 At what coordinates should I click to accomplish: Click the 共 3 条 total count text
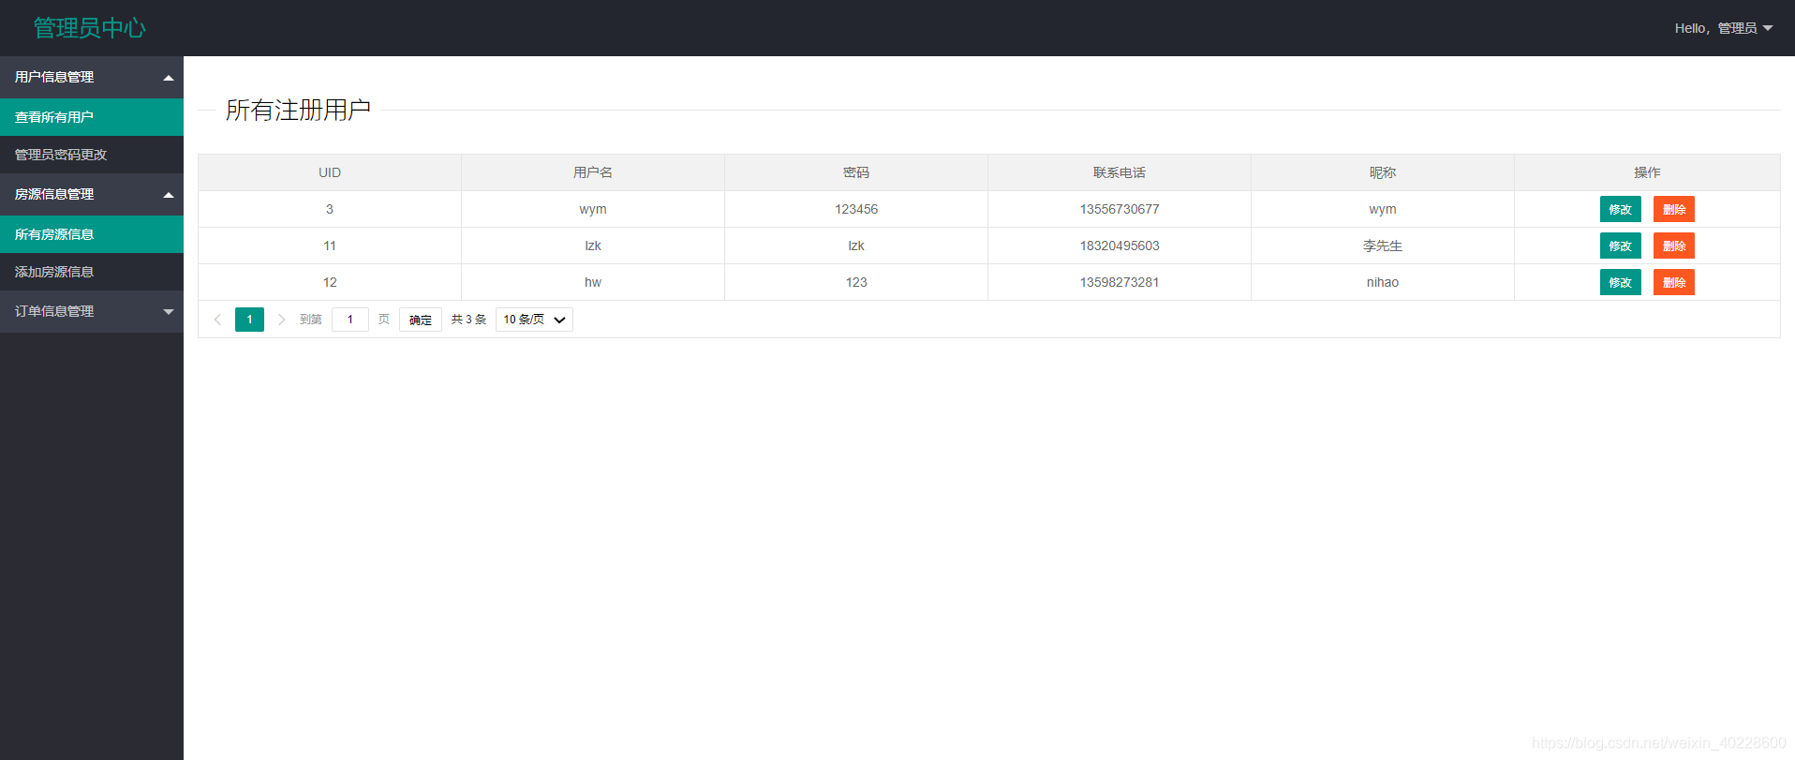(x=468, y=320)
